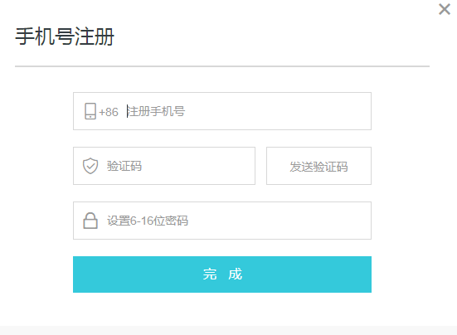Focus the 注册手机号 phone number field
The width and height of the screenshot is (457, 335).
(222, 111)
